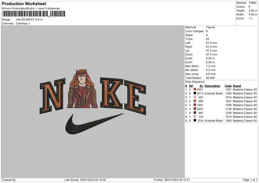This screenshot has height=183, width=259.
Task: Click the Right value '61.0 mm'
Action: (x=212, y=47)
